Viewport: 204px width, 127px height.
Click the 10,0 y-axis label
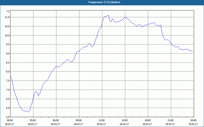[7, 35]
